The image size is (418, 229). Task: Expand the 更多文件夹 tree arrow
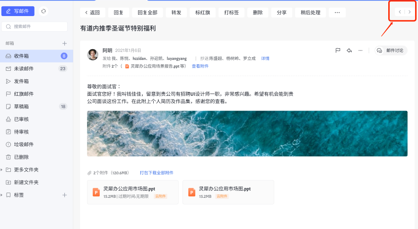coord(1,170)
